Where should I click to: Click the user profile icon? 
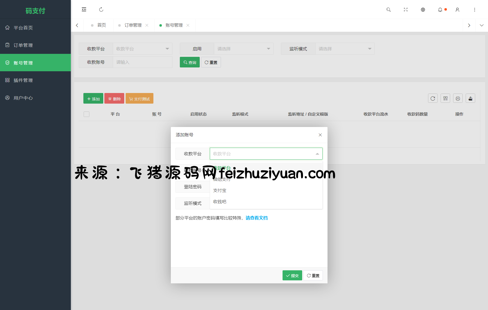457,10
